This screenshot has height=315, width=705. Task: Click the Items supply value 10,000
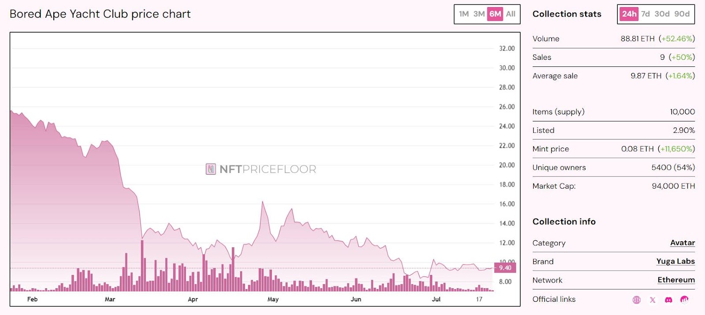point(683,112)
